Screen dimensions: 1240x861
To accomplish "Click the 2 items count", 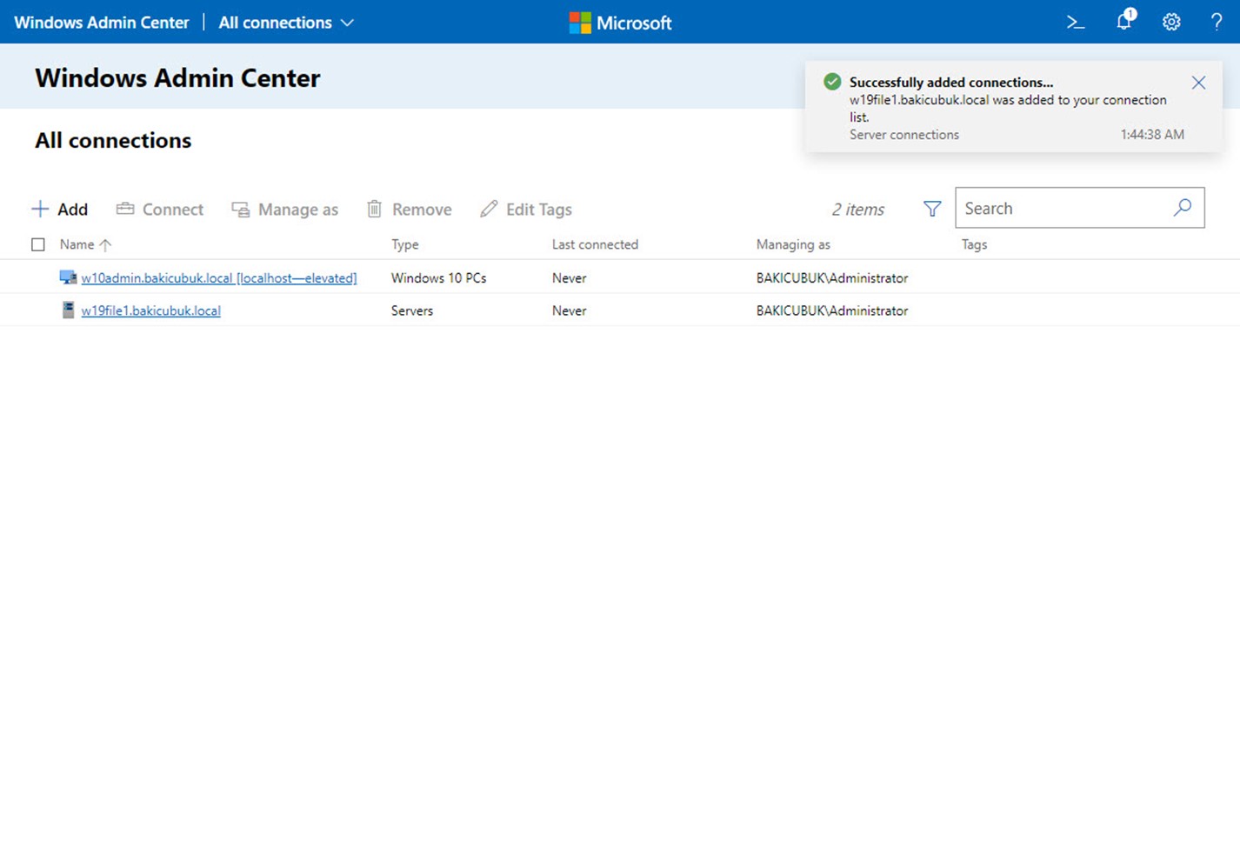I will pyautogui.click(x=858, y=210).
